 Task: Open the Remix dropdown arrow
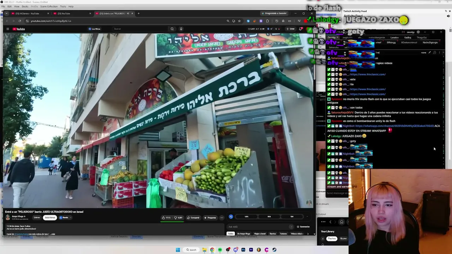pyautogui.click(x=71, y=218)
